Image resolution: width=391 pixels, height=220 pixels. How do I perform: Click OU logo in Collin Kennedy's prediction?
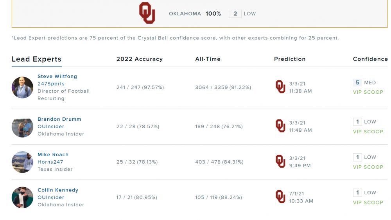pos(280,197)
